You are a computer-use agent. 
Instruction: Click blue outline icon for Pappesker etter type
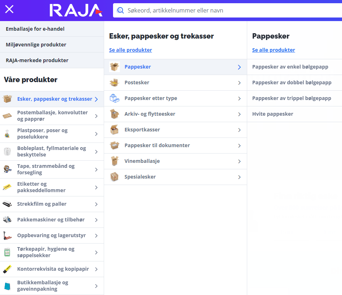coord(114,98)
